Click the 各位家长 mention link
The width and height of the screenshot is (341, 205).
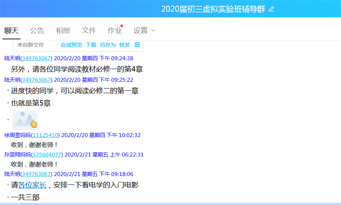click(x=32, y=185)
